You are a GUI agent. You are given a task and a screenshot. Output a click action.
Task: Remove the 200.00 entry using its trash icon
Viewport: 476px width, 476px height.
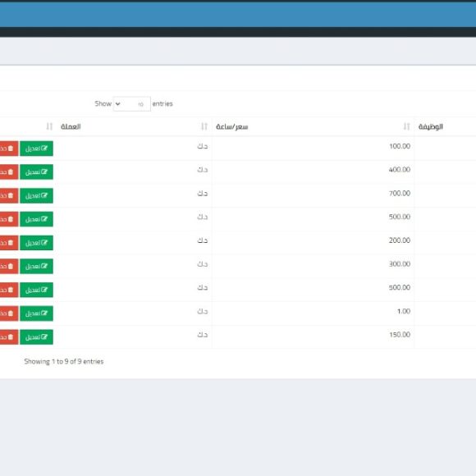11,243
